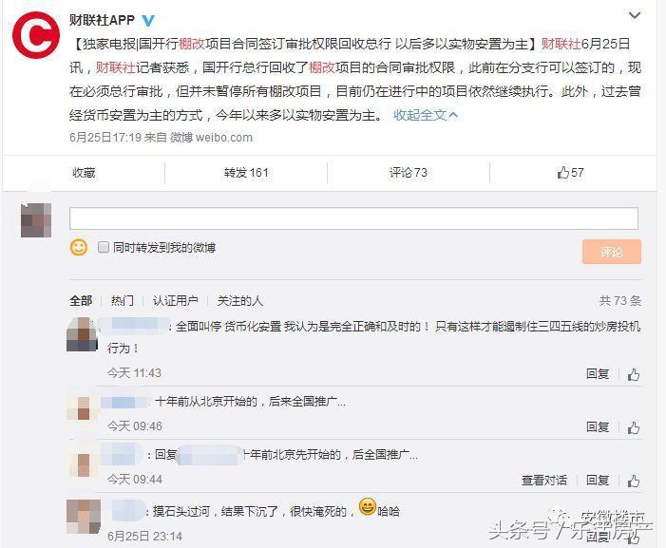Like the 今天 09:46 comment
The image size is (666, 548).
(634, 427)
